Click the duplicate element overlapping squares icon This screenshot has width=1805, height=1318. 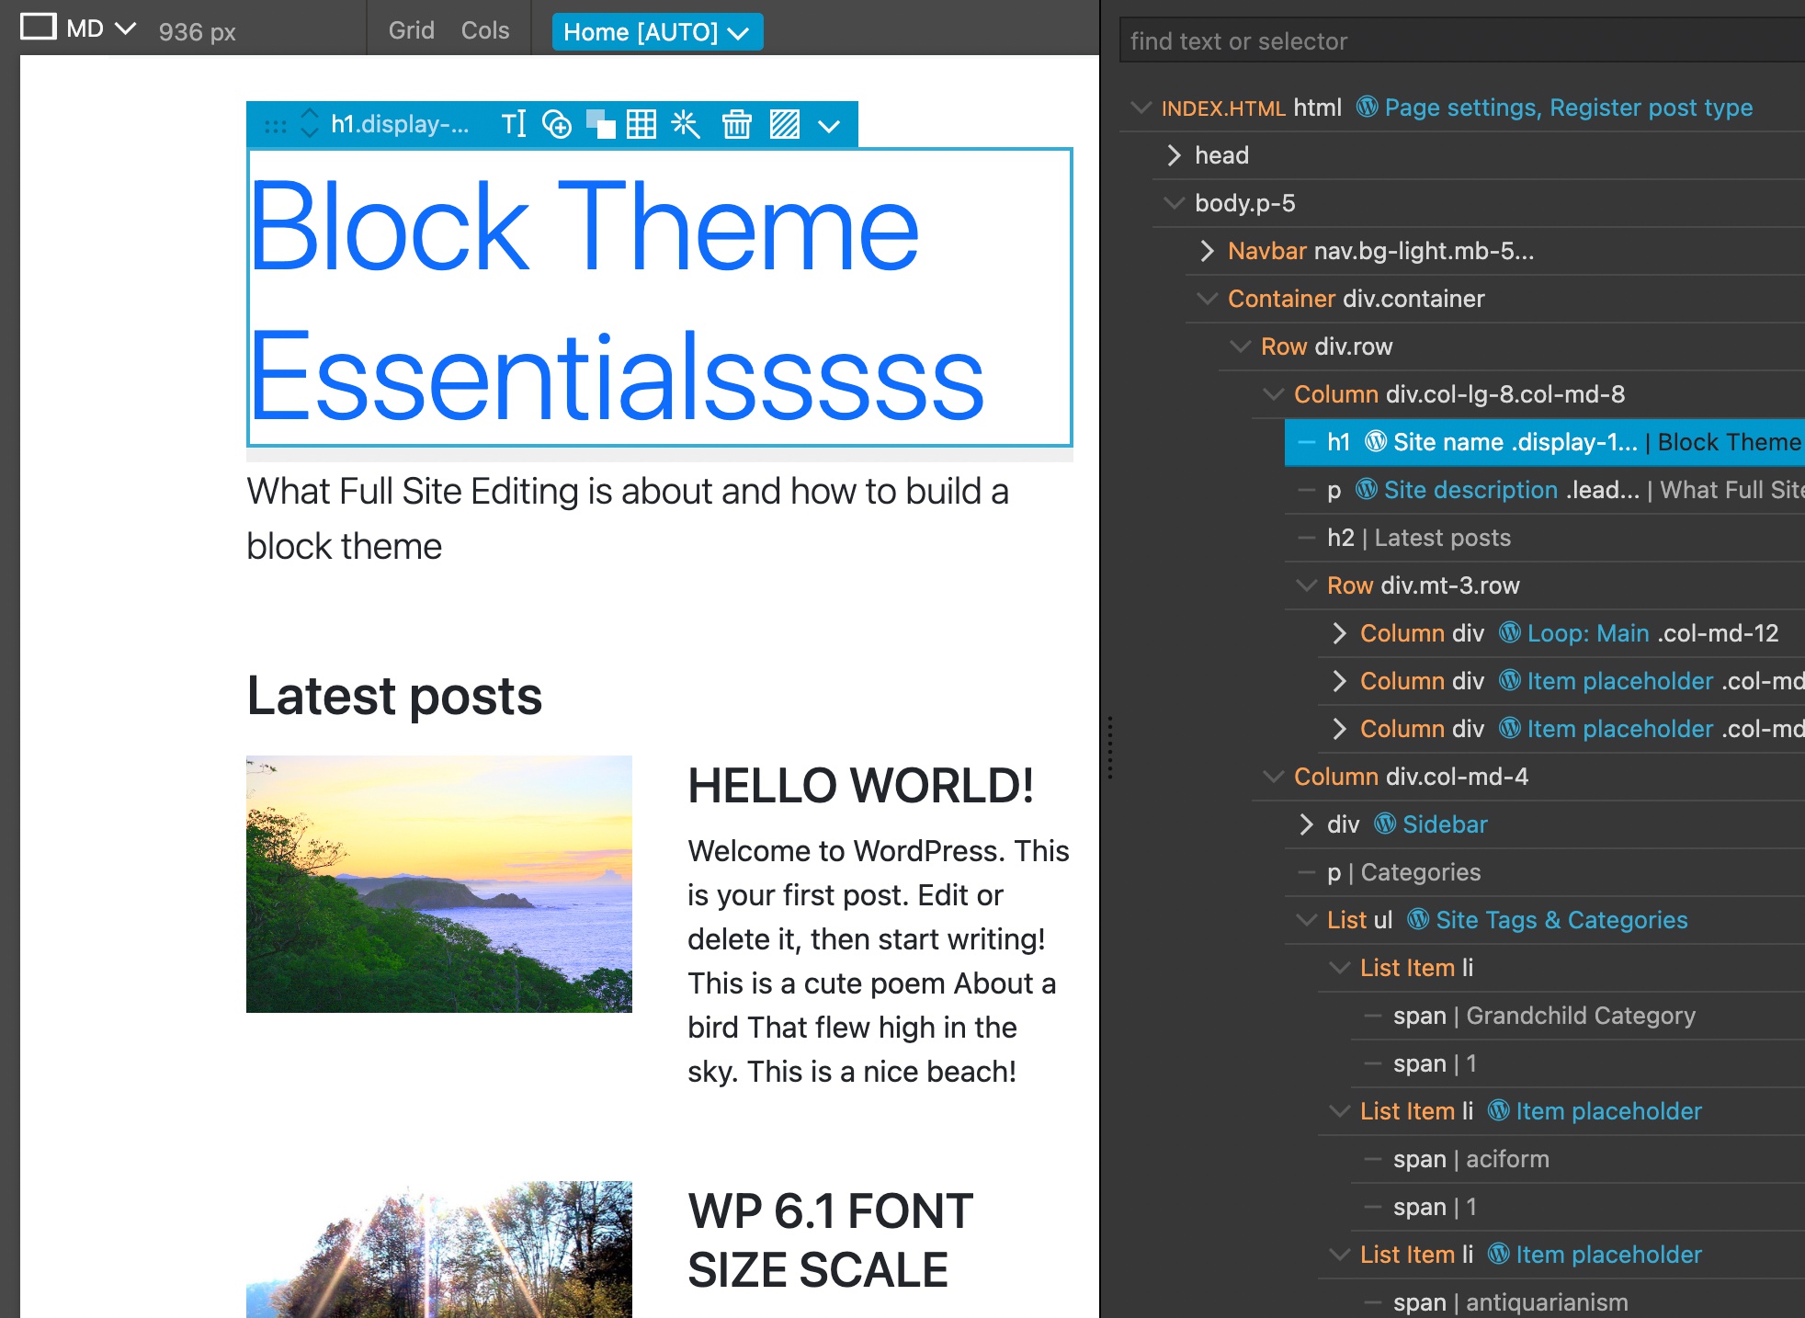600,124
